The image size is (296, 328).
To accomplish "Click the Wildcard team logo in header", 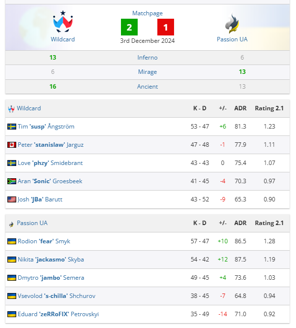I will [63, 22].
